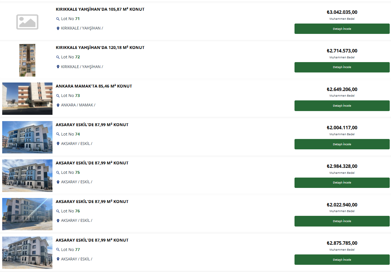
Task: Click the magnifier icon beside Lot No 74
Action: (x=58, y=134)
